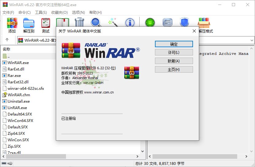Select WinRAR.exe in the file list
The width and height of the screenshot is (255, 167).
click(x=18, y=63)
